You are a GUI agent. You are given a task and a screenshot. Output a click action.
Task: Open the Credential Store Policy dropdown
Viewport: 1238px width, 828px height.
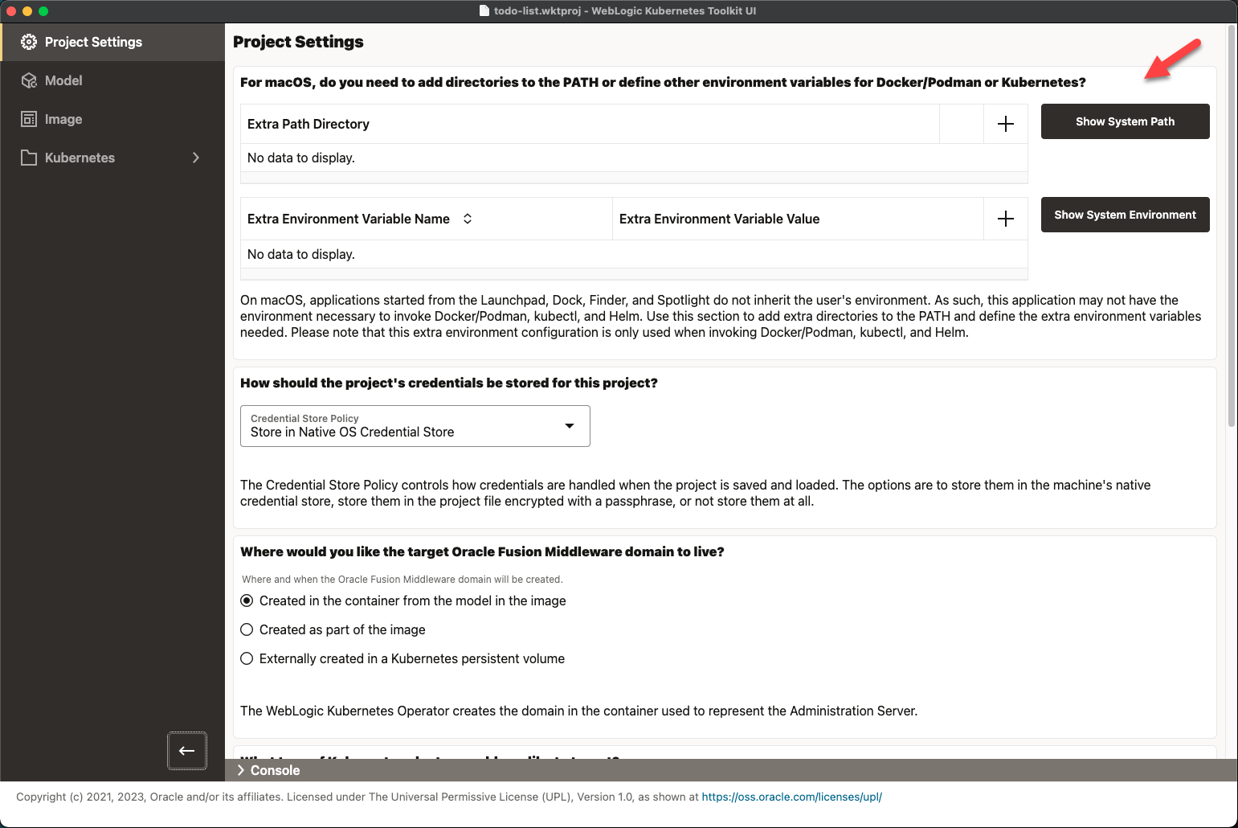tap(415, 426)
